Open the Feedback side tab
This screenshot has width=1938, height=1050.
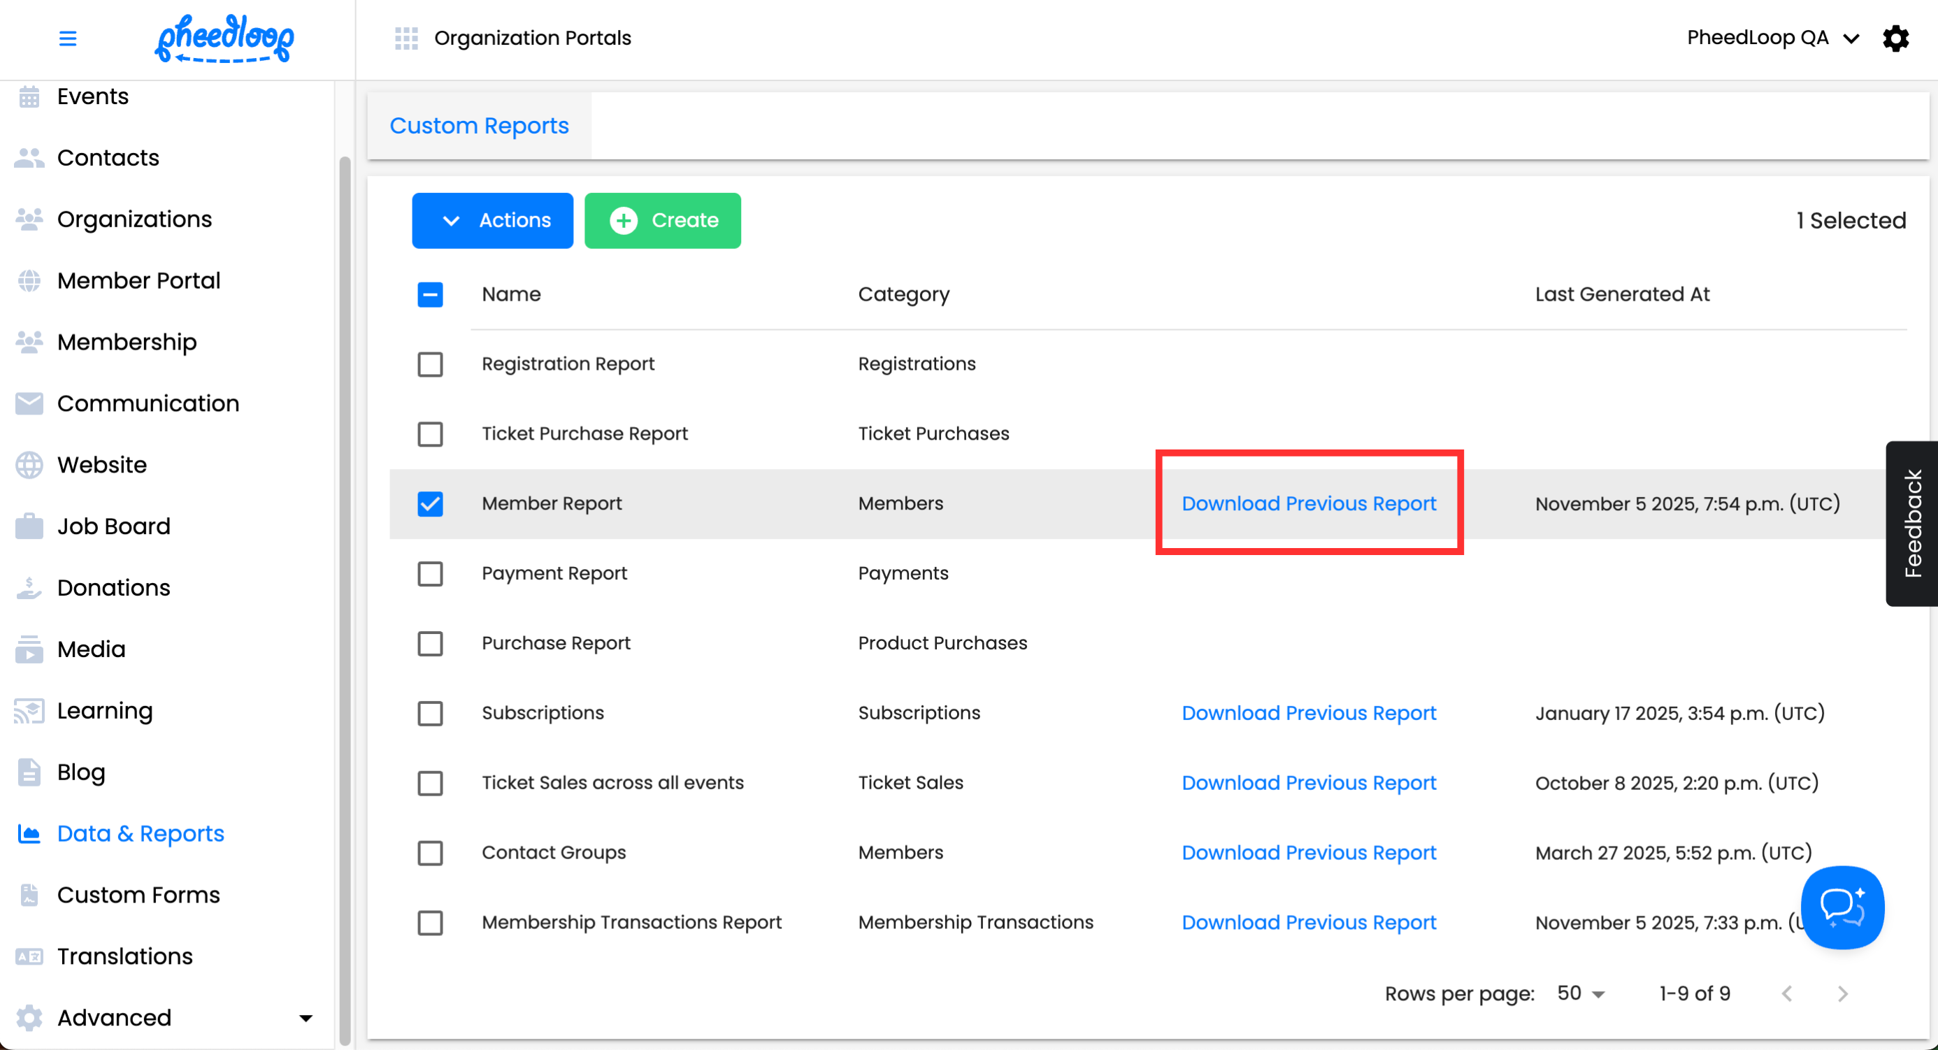point(1911,524)
